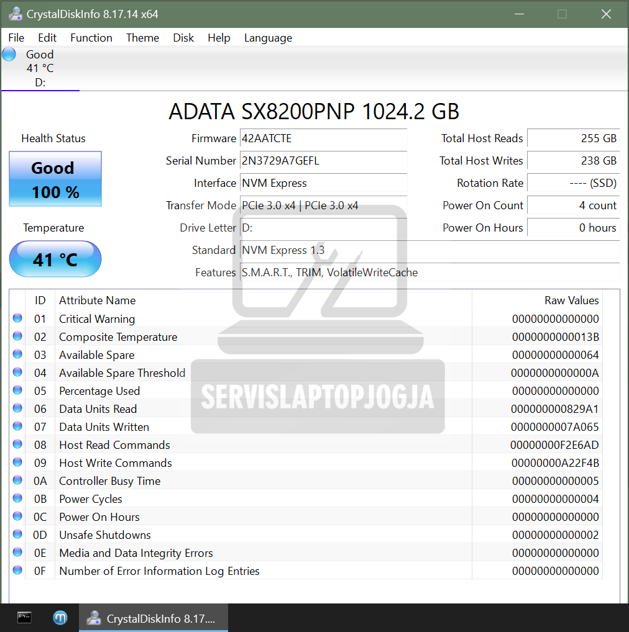Select the Good 41 °C D: disk tab
The image size is (629, 632).
[x=40, y=68]
